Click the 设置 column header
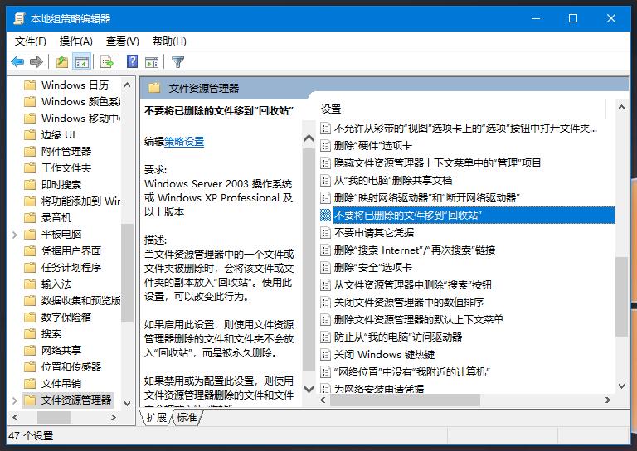This screenshot has width=637, height=451. point(332,109)
